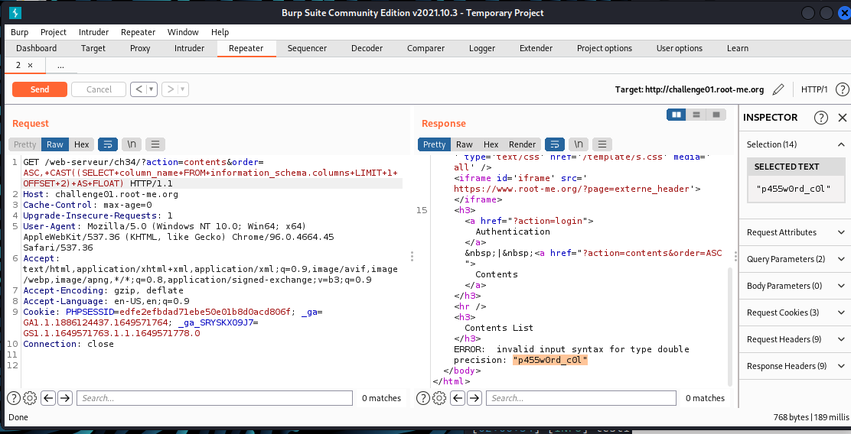Image resolution: width=851 pixels, height=434 pixels.
Task: Open Response pane hamburger options menu
Action: tap(602, 144)
